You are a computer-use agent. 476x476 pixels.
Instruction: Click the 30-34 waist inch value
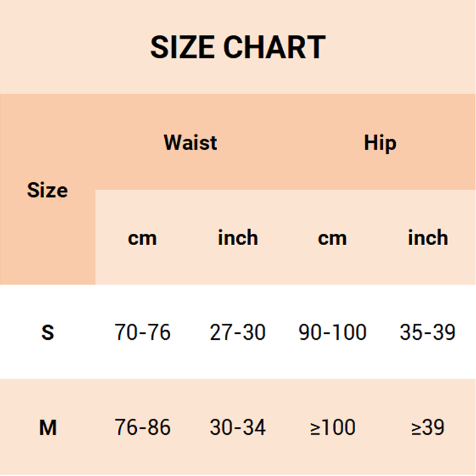(x=237, y=427)
